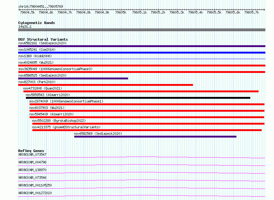Click the 79604.5k ruler tick label
Viewport: 274px width, 200px height.
[27, 12]
